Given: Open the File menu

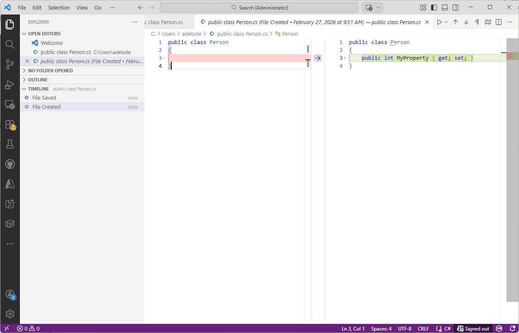Looking at the screenshot, I should 22,7.
